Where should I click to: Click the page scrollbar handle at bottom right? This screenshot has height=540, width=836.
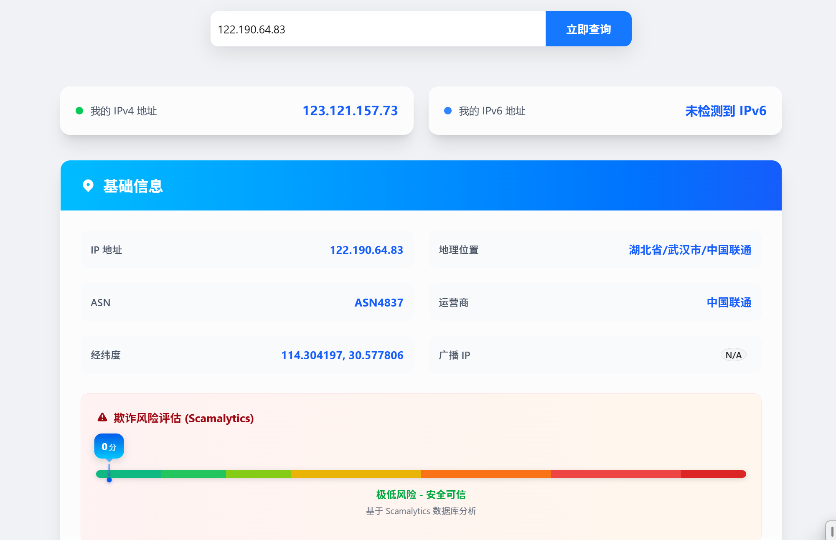(x=832, y=531)
